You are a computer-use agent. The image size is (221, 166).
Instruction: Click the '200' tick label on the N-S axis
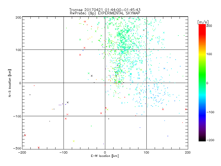pyautogui.click(x=18, y=17)
